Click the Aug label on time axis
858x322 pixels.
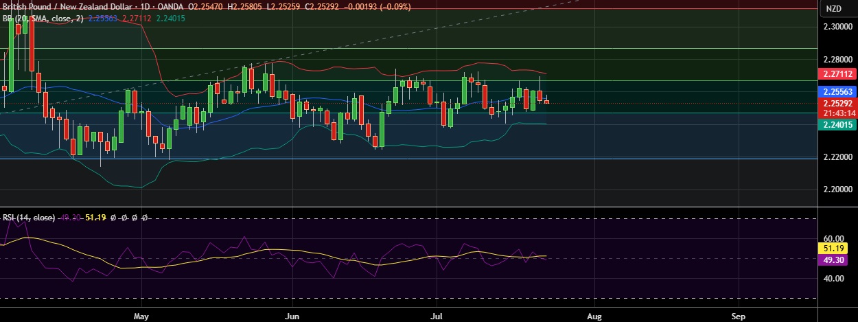click(594, 317)
